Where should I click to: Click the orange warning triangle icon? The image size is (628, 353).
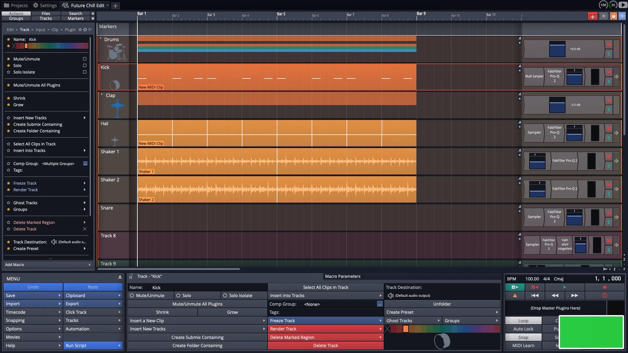click(515, 295)
